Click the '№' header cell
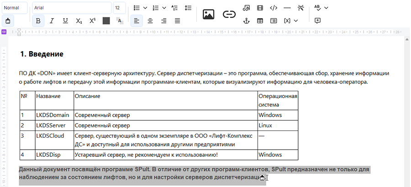The width and height of the screenshot is (411, 187). (x=27, y=101)
